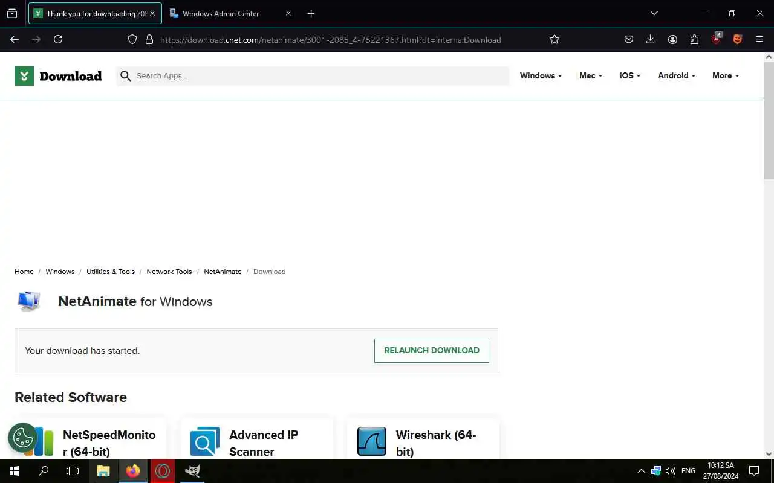Close the 'Thank you for downloading' tab
The image size is (774, 483).
tap(152, 13)
